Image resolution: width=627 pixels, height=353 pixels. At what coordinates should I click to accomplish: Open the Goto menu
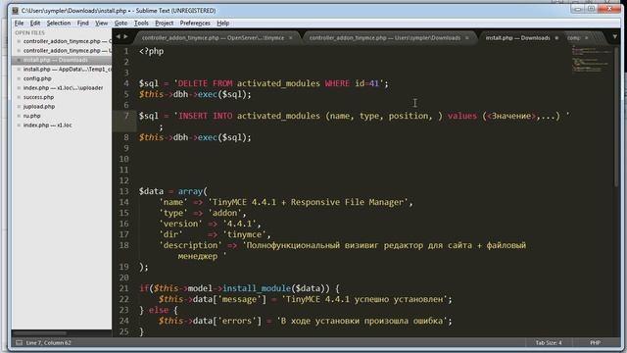121,24
